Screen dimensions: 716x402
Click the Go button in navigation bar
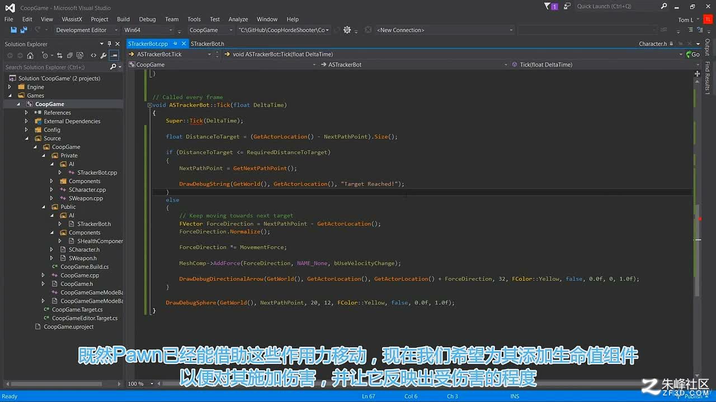693,54
